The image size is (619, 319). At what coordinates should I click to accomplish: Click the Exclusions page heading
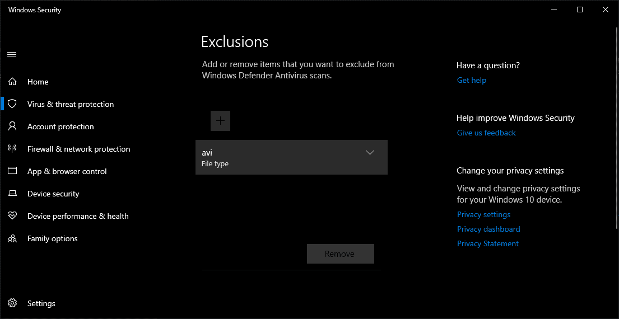(235, 42)
